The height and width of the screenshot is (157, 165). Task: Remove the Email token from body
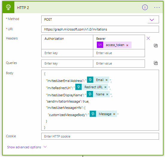(x=106, y=80)
